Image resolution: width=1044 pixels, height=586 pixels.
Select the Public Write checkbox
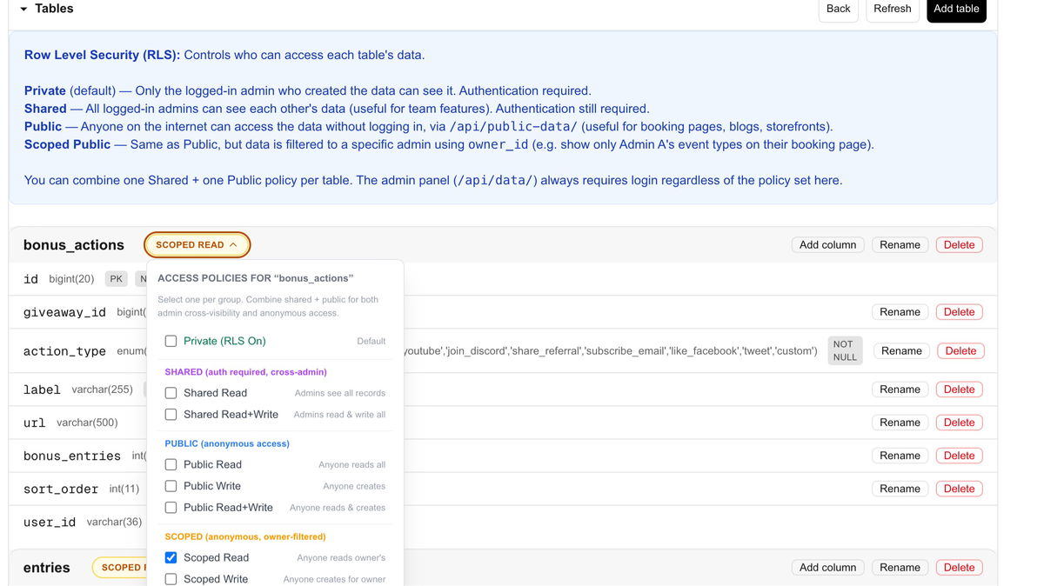click(171, 486)
